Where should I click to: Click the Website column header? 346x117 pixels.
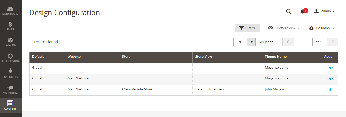pyautogui.click(x=92, y=57)
